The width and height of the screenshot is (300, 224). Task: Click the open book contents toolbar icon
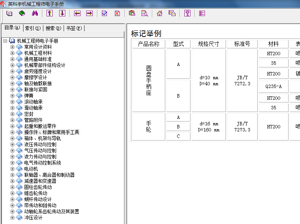click(x=9, y=13)
